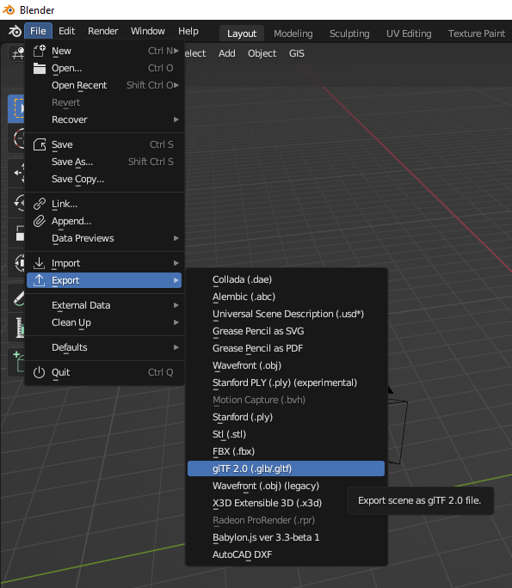Image resolution: width=512 pixels, height=588 pixels.
Task: Click the Blender title bar logo
Action: tap(9, 9)
